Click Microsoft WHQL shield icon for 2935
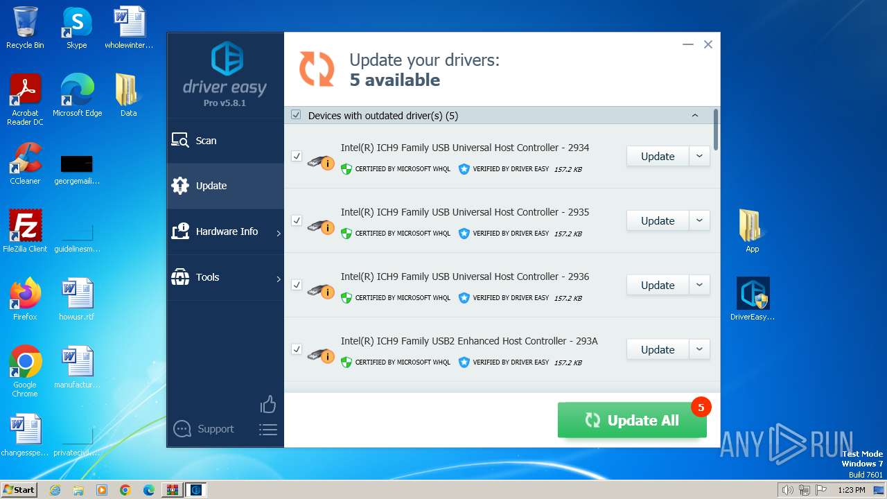The width and height of the screenshot is (887, 499). (x=346, y=234)
